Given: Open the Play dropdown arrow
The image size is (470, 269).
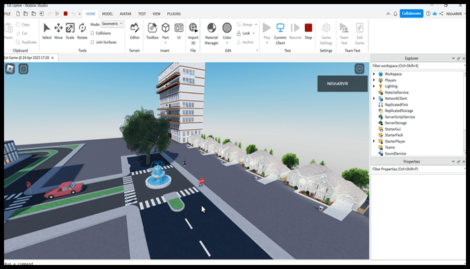Looking at the screenshot, I should pyautogui.click(x=267, y=42).
